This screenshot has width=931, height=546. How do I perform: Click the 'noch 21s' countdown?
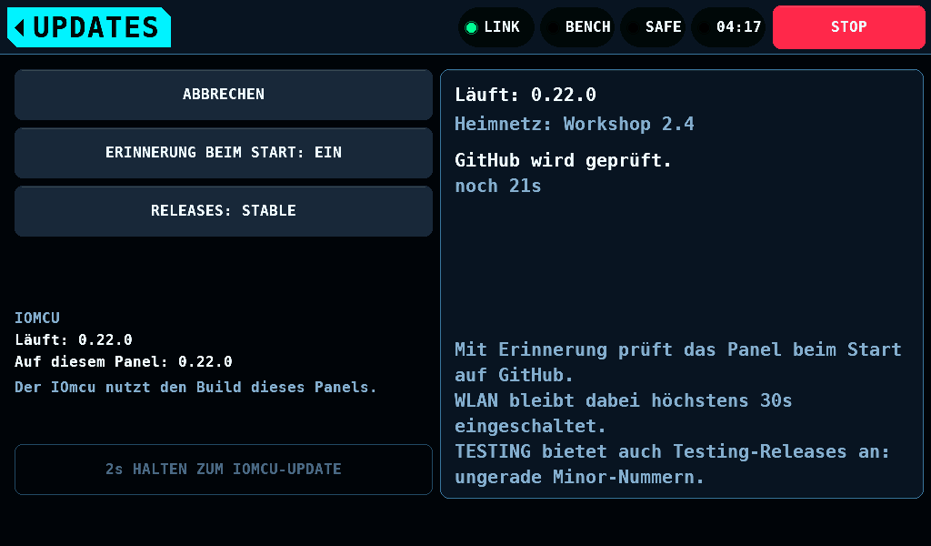coord(498,186)
